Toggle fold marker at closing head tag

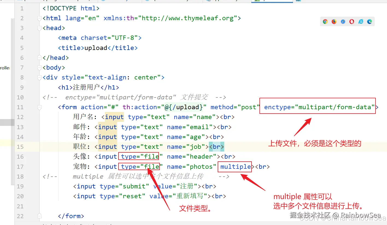(39, 58)
